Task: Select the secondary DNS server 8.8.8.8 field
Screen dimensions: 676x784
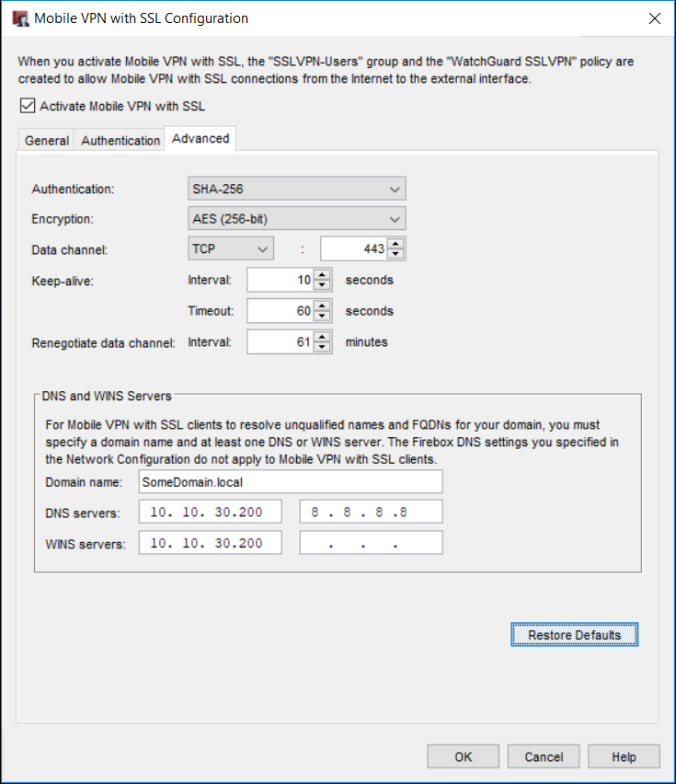Action: click(372, 513)
